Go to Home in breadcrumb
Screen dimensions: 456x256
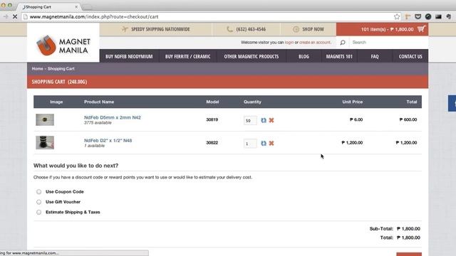[38, 69]
